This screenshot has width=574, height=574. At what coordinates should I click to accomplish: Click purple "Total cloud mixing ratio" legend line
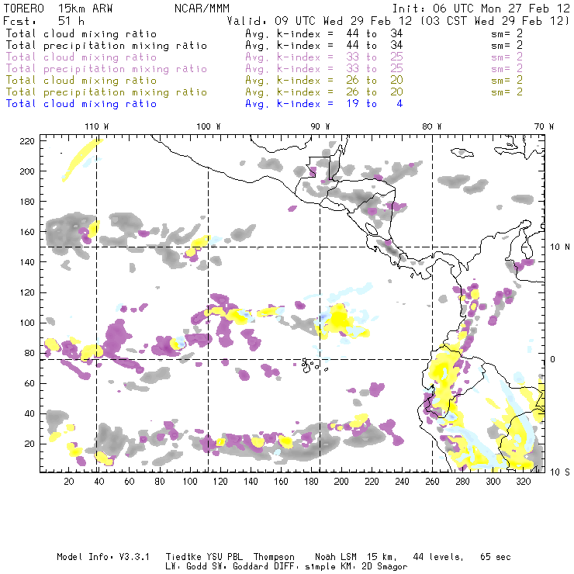click(81, 57)
